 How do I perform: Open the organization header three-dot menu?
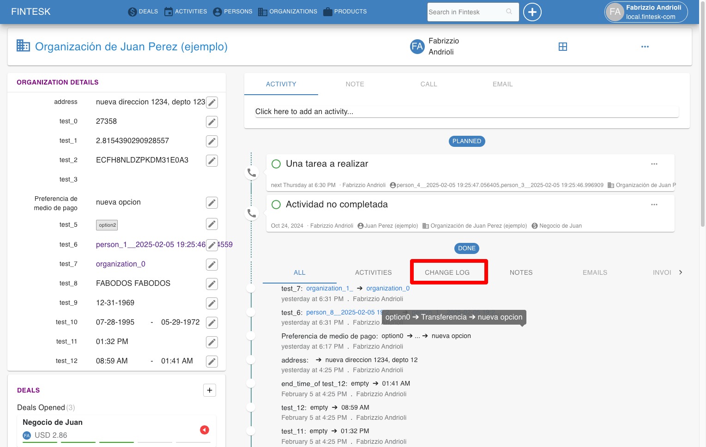[x=645, y=47]
